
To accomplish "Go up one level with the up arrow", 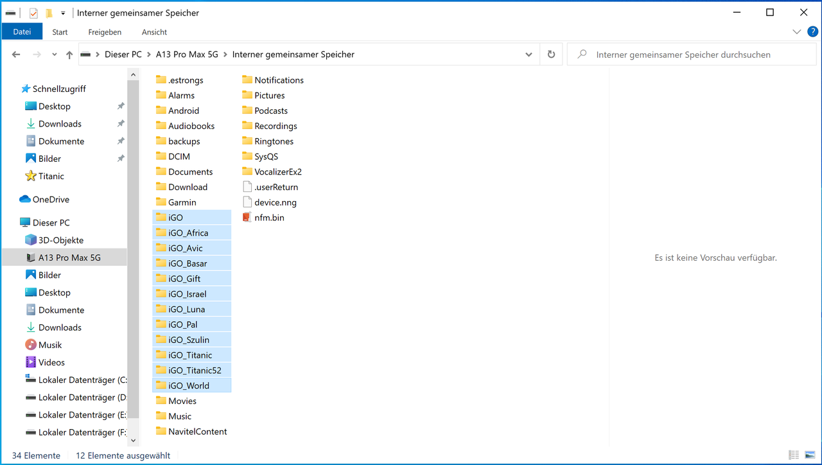I will [x=69, y=55].
